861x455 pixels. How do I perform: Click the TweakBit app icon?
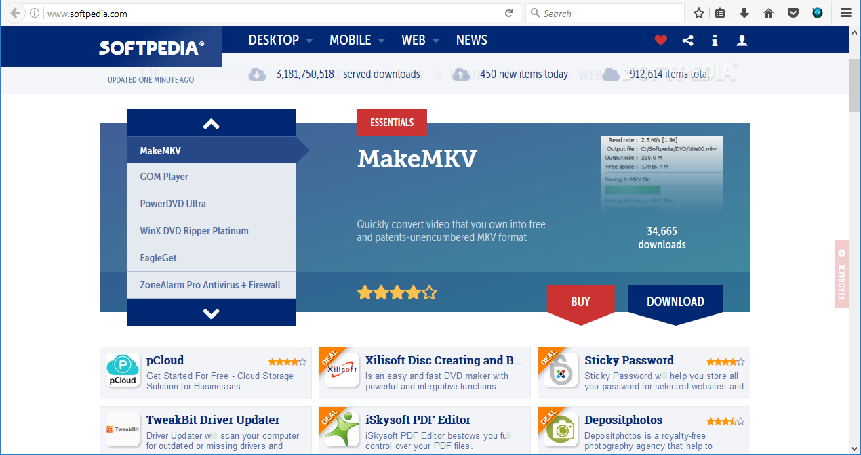[123, 430]
